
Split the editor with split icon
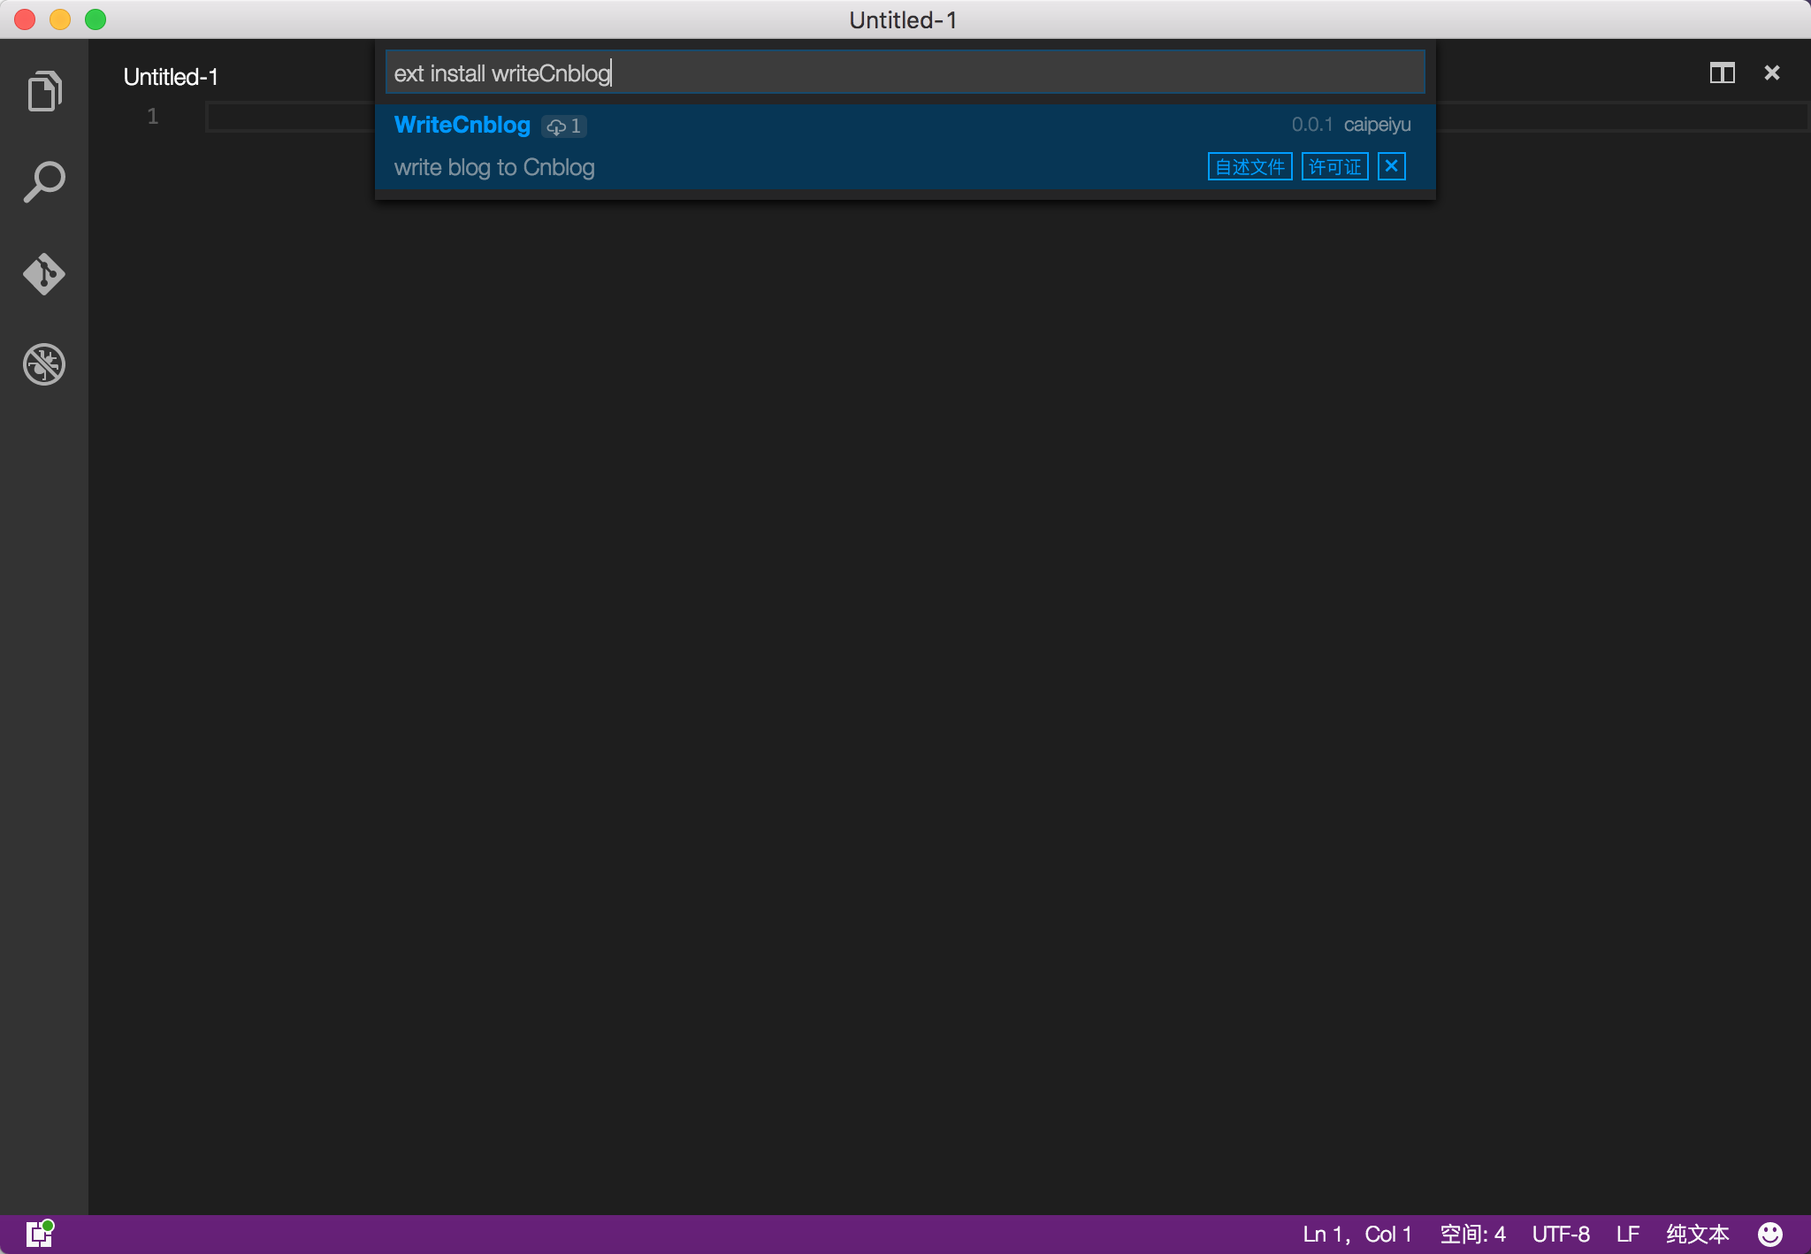click(1722, 73)
